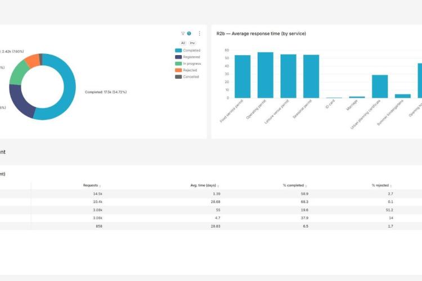Viewport: 422px width, 281px height.
Task: Click the 28.68 average time cell
Action: coord(216,202)
